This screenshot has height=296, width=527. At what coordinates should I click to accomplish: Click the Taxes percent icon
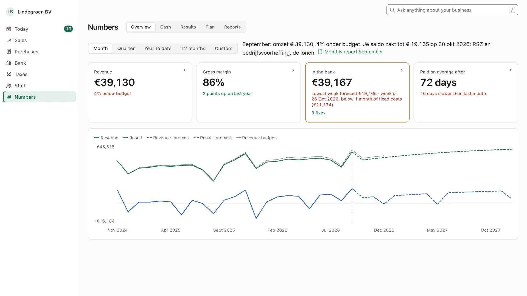[x=9, y=74]
